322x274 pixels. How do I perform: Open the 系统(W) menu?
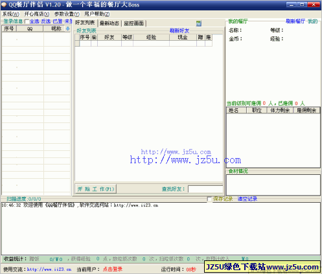point(11,14)
